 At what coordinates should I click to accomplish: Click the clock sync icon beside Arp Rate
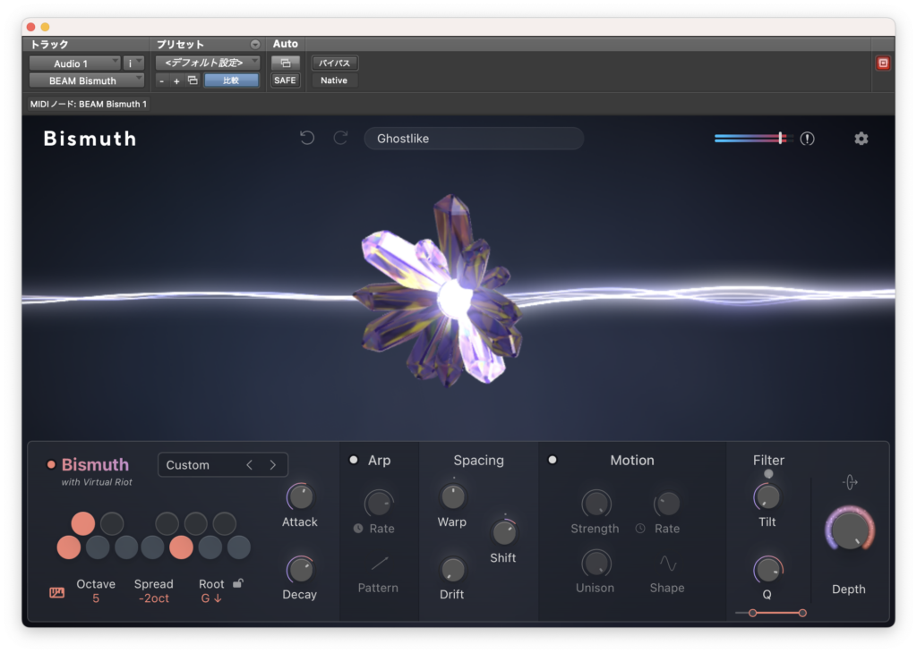(358, 529)
